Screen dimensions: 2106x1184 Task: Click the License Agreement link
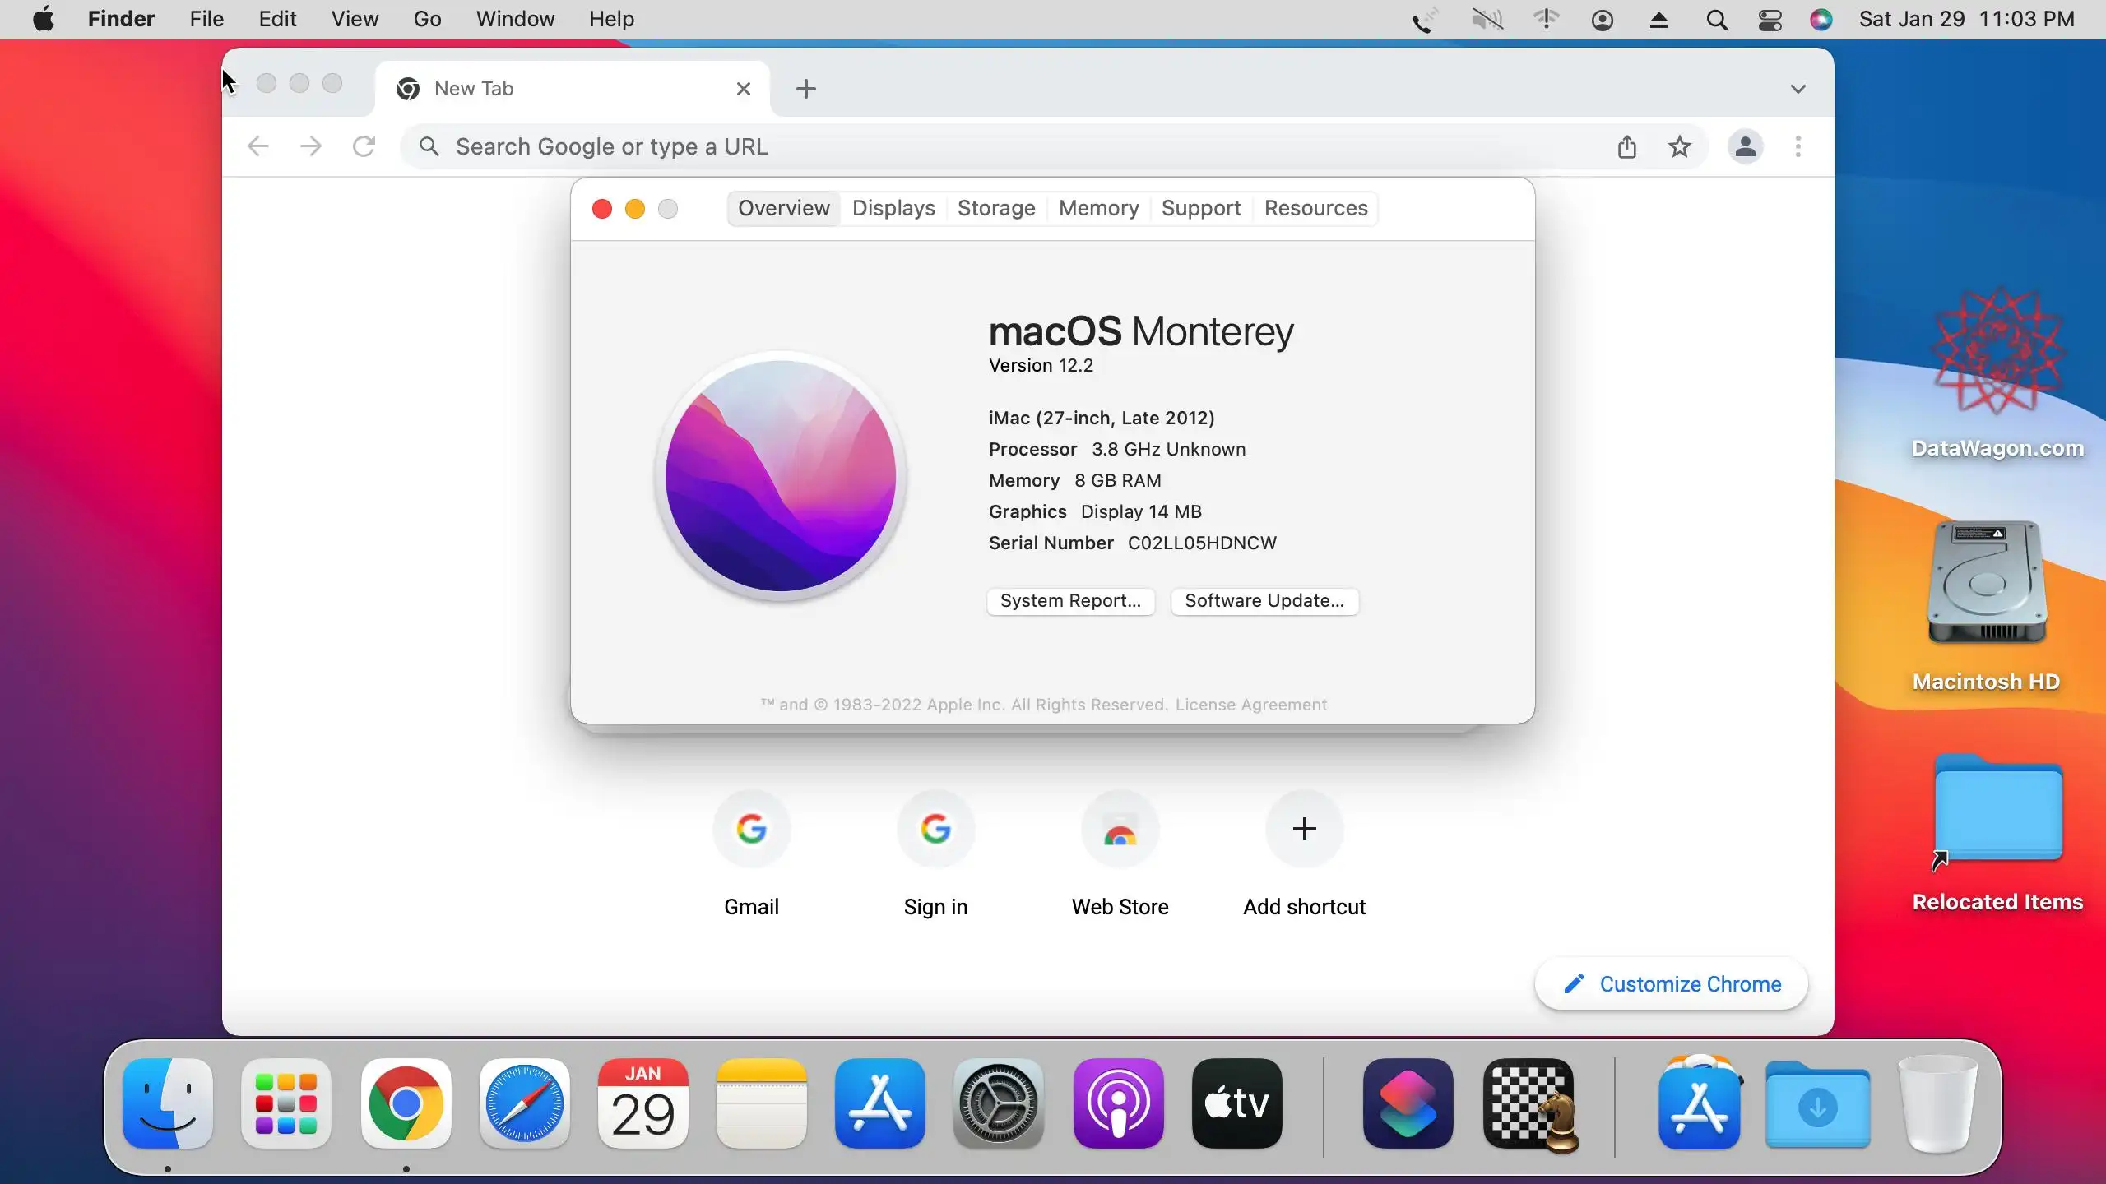coord(1250,705)
